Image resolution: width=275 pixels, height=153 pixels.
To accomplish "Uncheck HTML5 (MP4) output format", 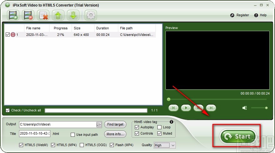I will 53,145.
